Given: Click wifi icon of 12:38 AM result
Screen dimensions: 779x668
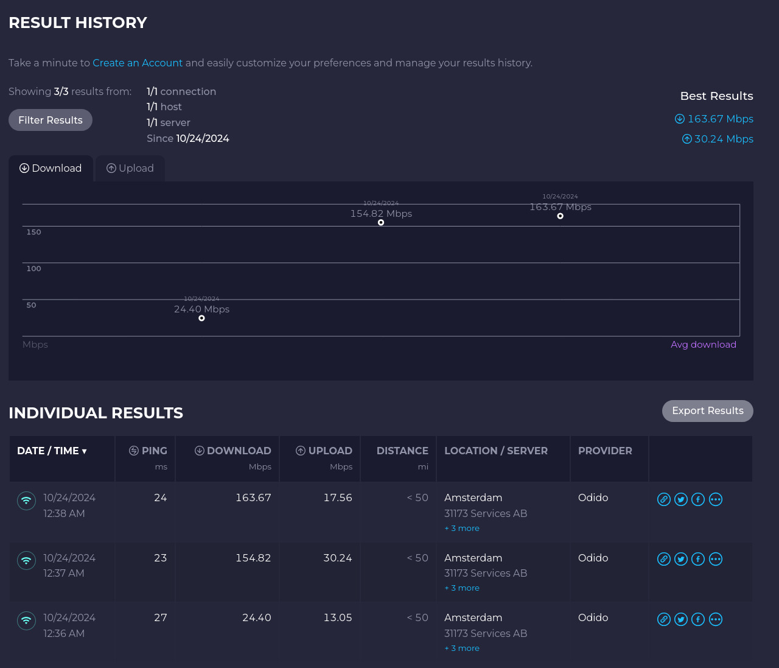Looking at the screenshot, I should (26, 501).
